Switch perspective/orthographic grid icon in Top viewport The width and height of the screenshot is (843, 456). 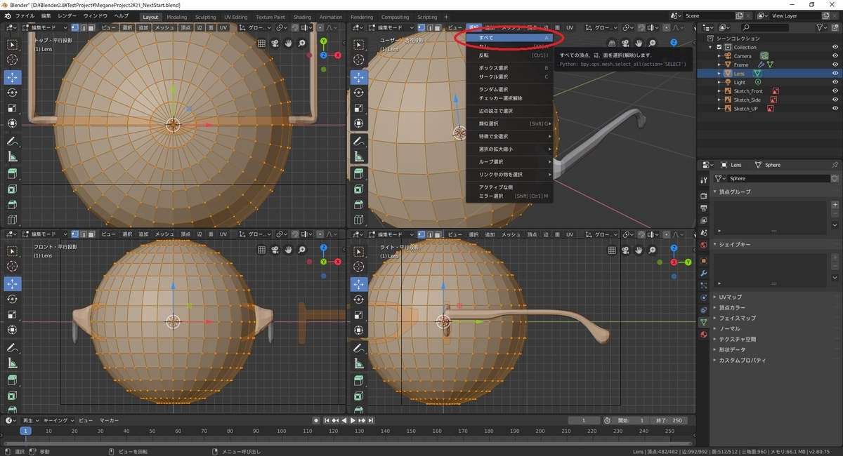point(261,43)
